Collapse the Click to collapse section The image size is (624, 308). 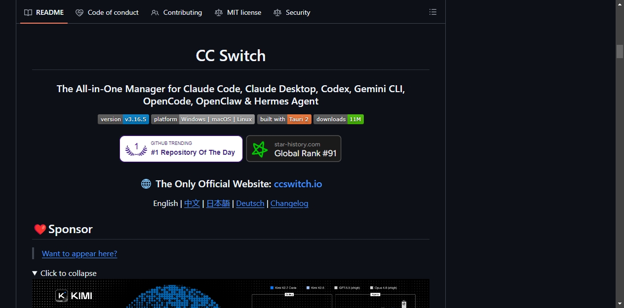coord(64,274)
